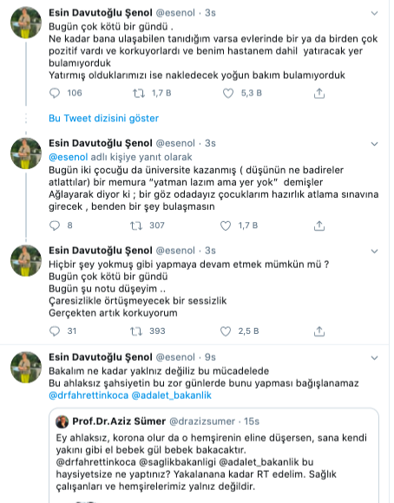Open the first tweet's options chevron
This screenshot has height=503, width=394.
pyautogui.click(x=374, y=13)
